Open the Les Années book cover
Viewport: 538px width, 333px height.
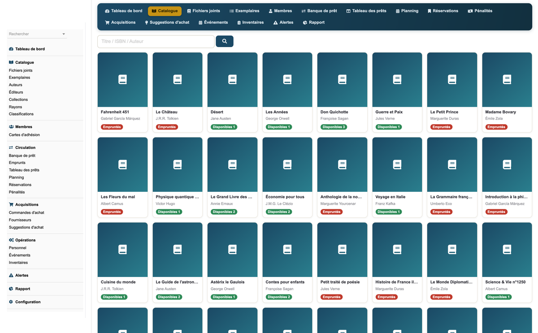[x=287, y=80]
